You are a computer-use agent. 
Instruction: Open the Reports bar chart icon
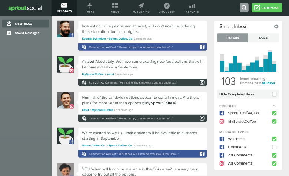click(192, 6)
